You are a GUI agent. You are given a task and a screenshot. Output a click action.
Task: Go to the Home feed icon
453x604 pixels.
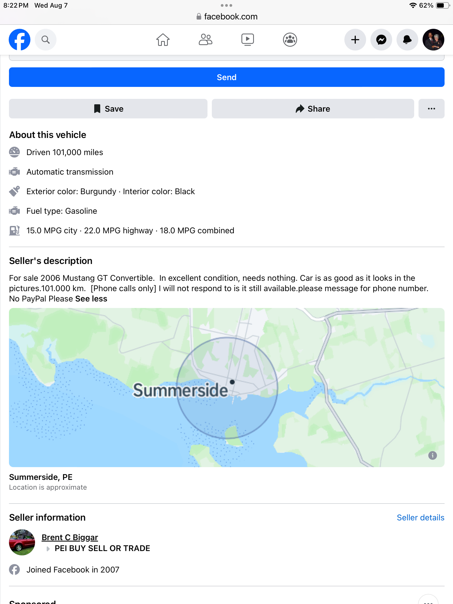[163, 40]
